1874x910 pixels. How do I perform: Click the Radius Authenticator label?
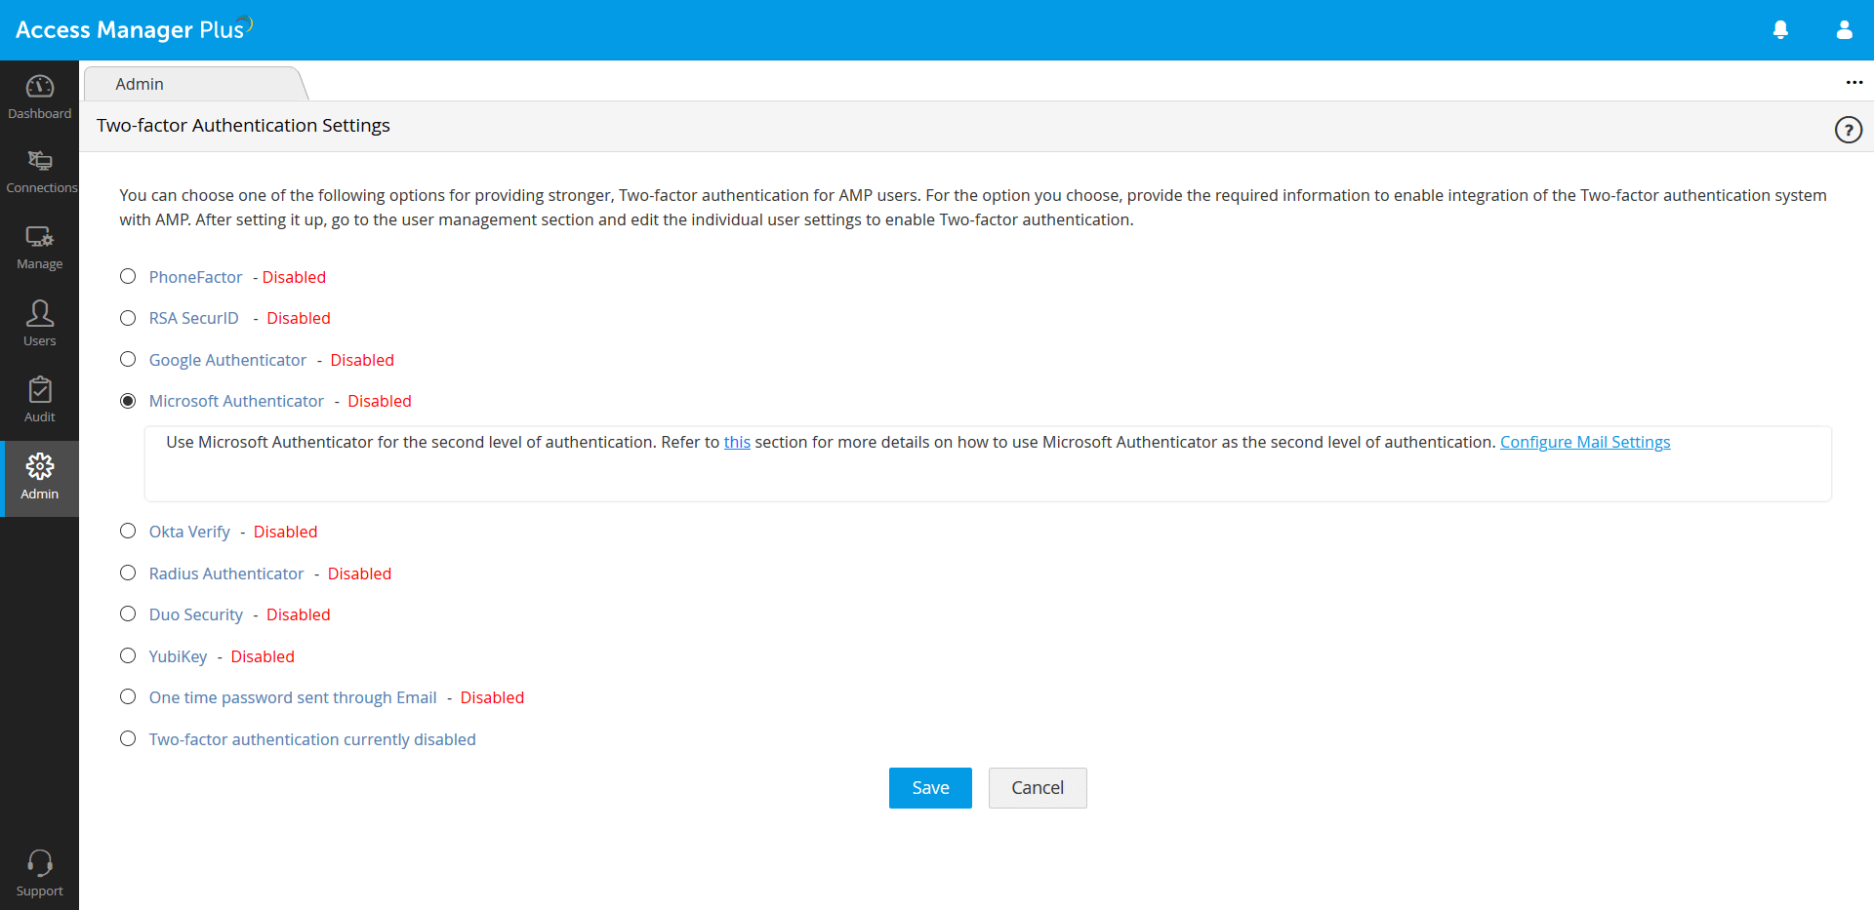226,574
